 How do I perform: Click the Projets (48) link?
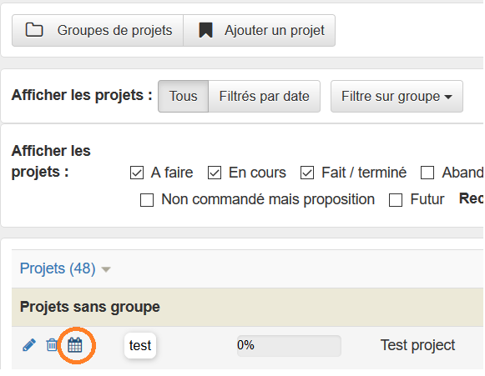[x=58, y=268]
